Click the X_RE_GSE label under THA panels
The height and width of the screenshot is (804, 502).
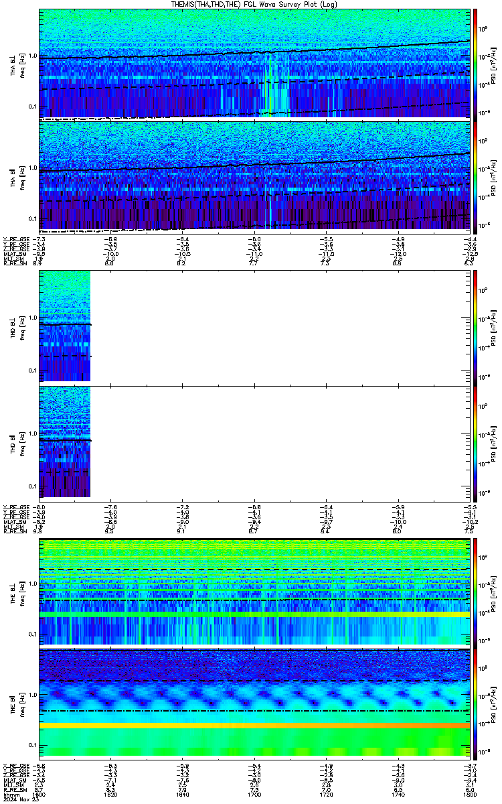16,239
